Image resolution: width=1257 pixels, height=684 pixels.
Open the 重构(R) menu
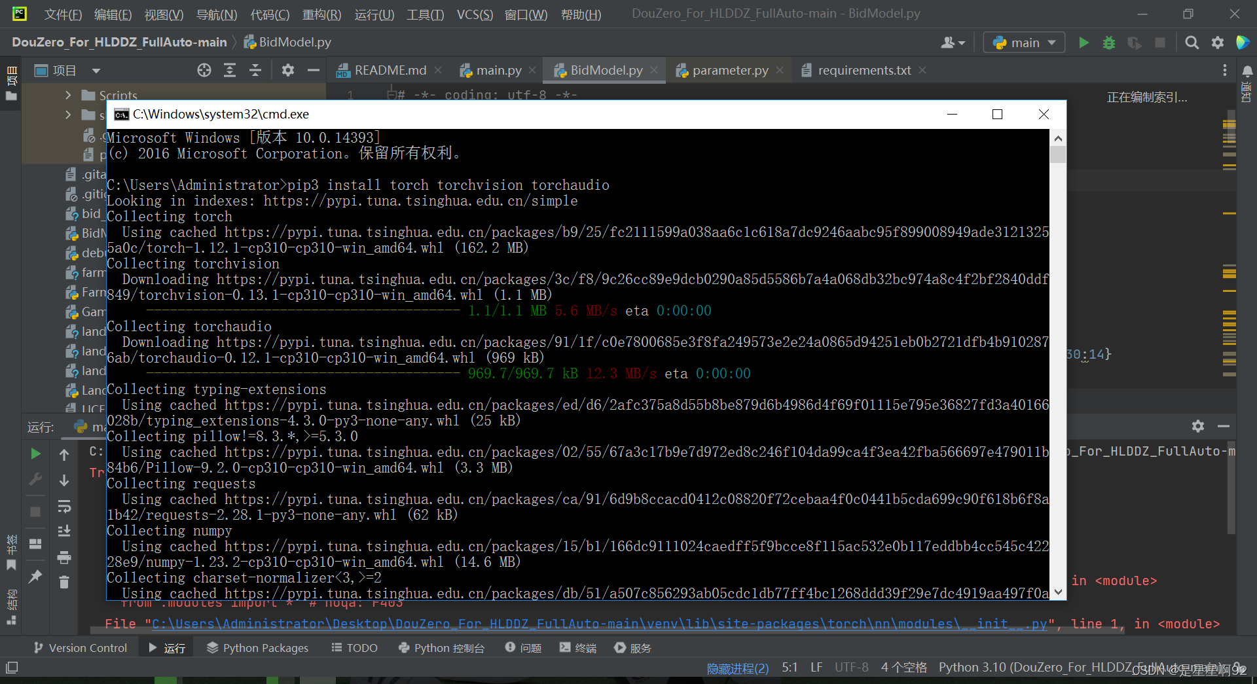point(321,14)
